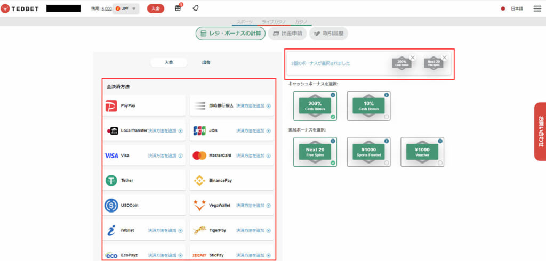Click the 5,000 balance amount

point(107,9)
